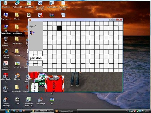Viewport: 151px width, 113px height.
Task: Click the volume icon in the system tray
Action: pos(143,111)
